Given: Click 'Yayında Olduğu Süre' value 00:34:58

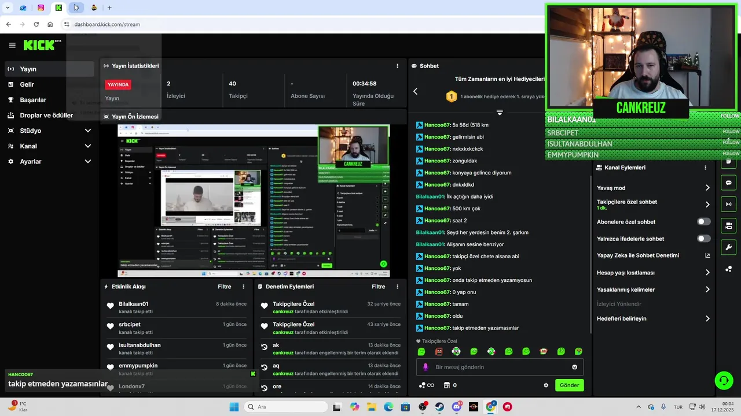Looking at the screenshot, I should (x=365, y=84).
